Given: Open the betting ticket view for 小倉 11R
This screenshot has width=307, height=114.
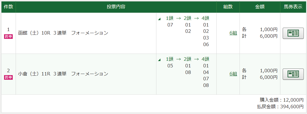Looking at the screenshot, I should [x=293, y=74].
